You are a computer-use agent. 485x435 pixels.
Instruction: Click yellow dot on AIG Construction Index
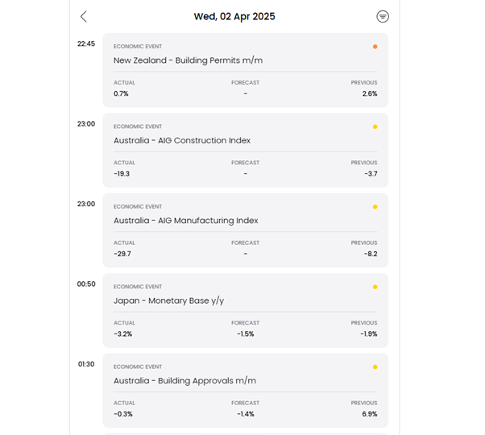[x=375, y=126]
